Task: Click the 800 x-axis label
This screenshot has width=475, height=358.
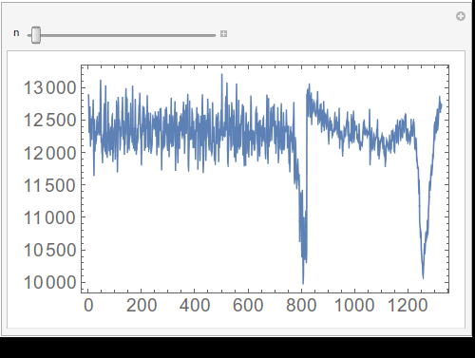Action: click(x=301, y=306)
